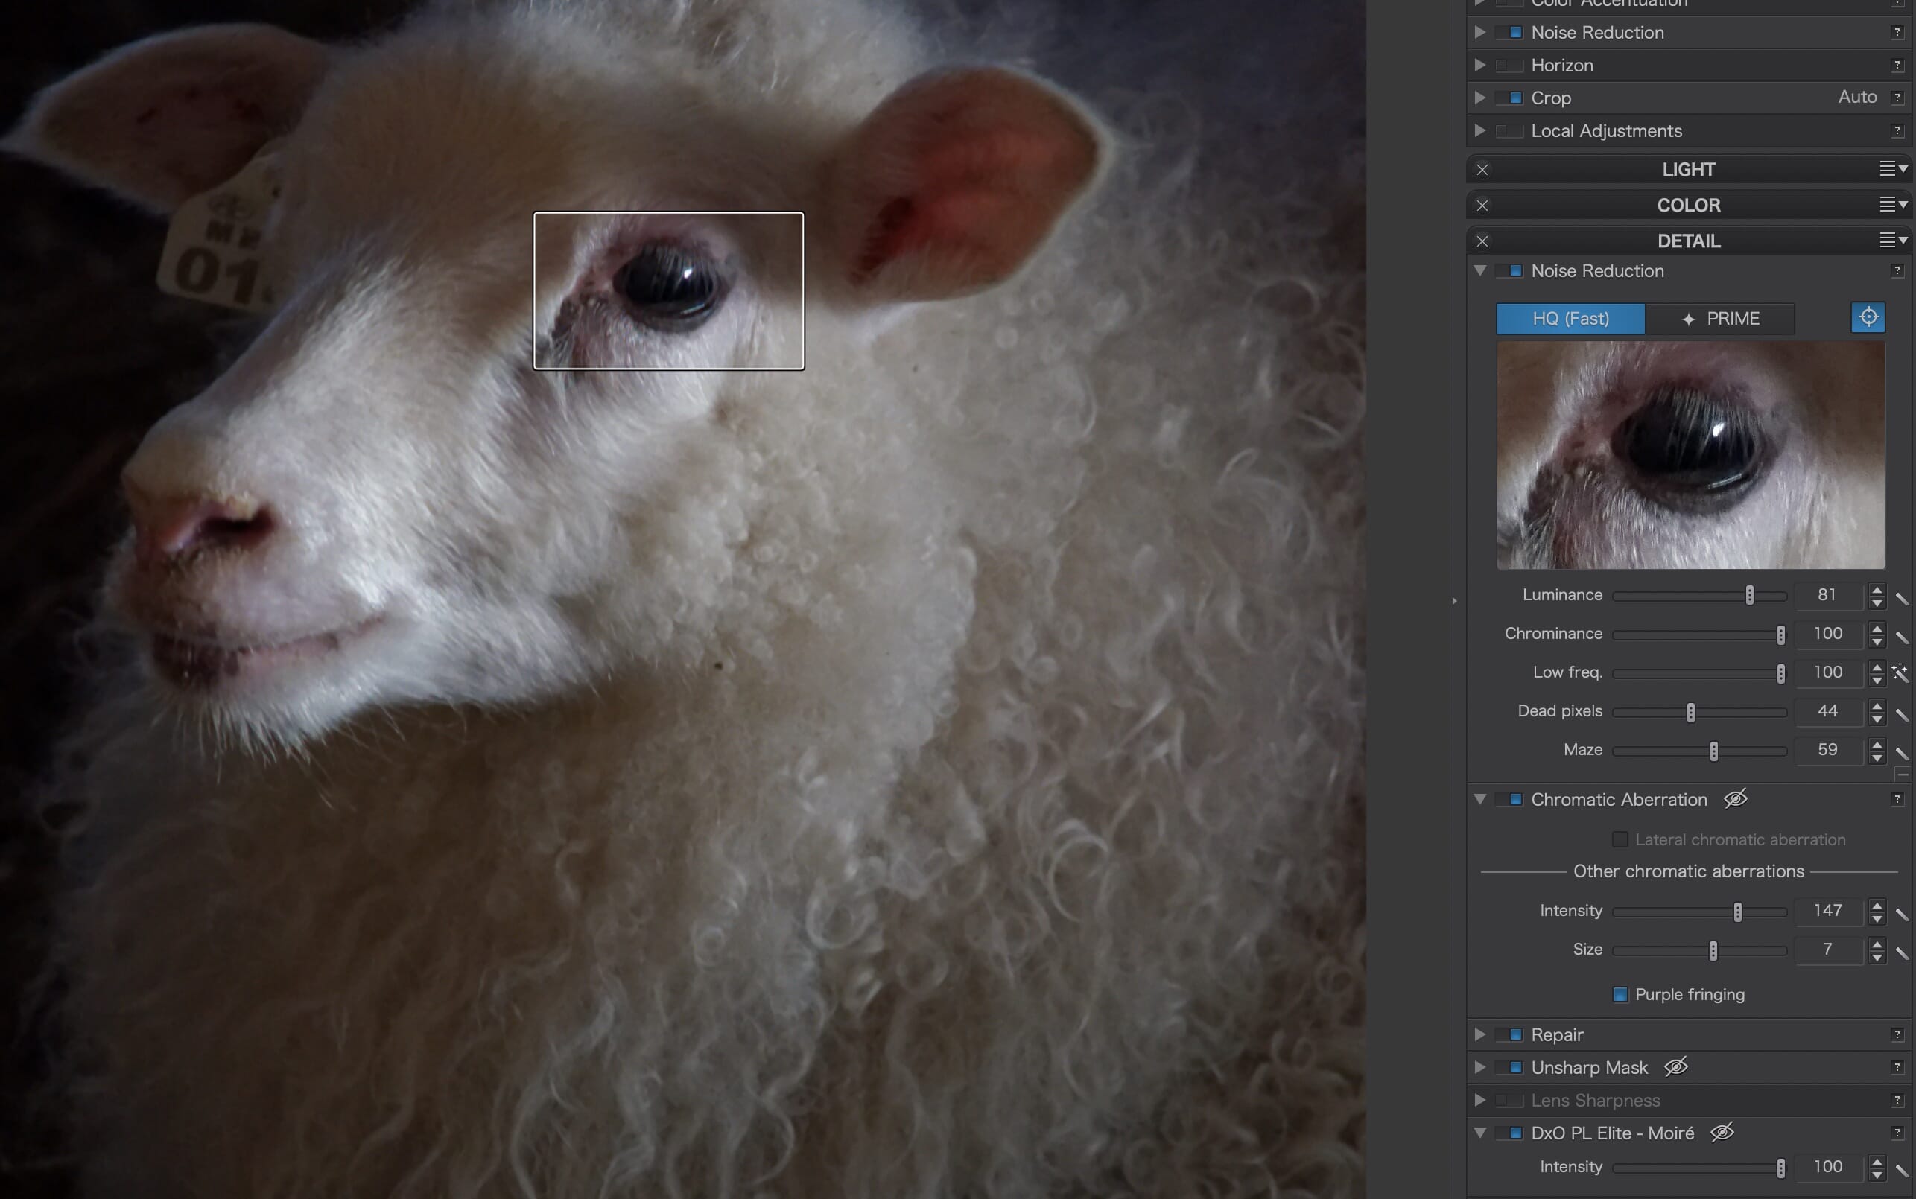Expand the Horizon section
This screenshot has width=1916, height=1199.
[1479, 64]
